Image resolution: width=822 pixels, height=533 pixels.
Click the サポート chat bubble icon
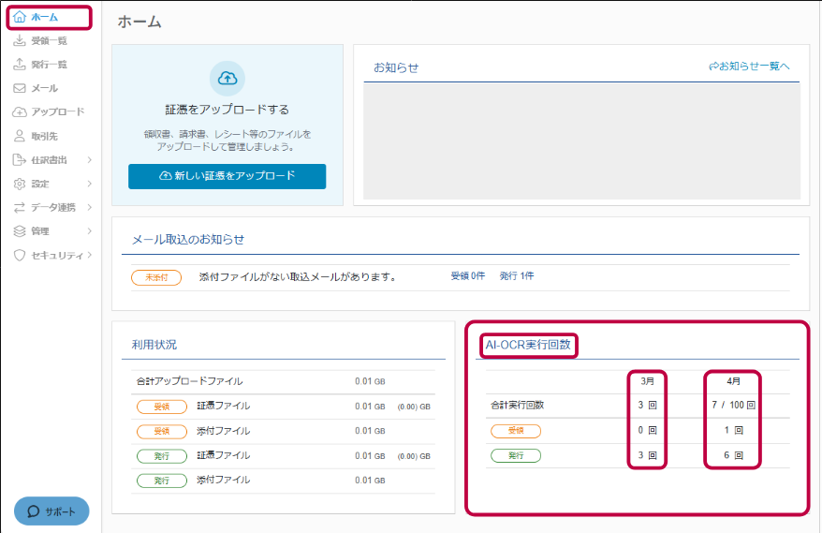point(34,511)
